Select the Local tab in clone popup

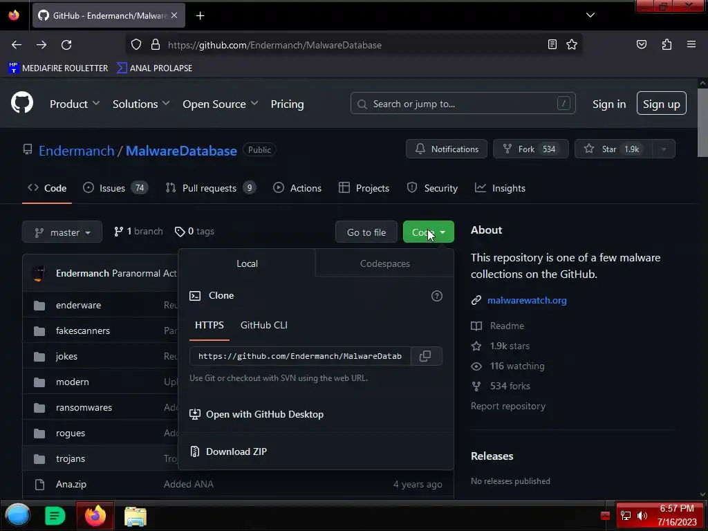point(247,263)
